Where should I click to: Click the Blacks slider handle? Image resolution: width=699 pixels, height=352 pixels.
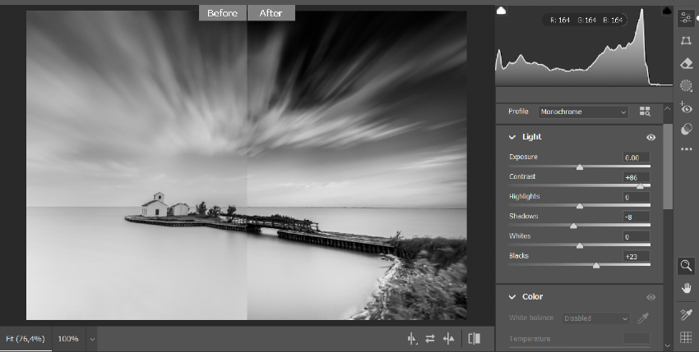pos(596,266)
